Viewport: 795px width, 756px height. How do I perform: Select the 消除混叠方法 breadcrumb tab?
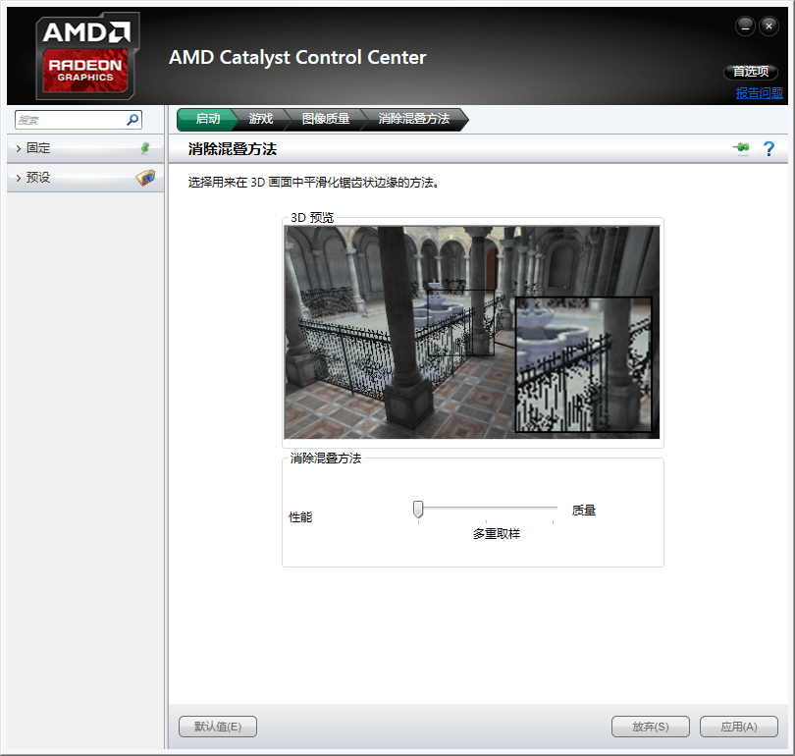coord(413,119)
